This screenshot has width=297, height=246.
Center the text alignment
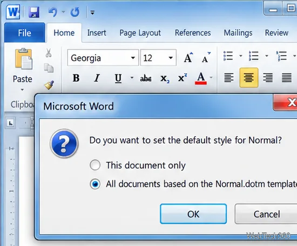click(x=249, y=77)
